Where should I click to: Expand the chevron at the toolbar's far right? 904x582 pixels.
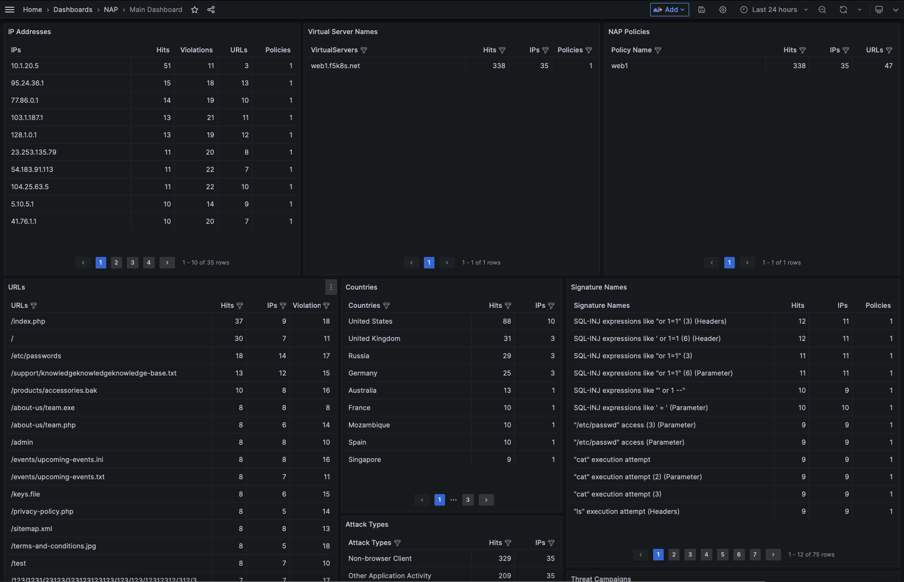[x=896, y=10]
